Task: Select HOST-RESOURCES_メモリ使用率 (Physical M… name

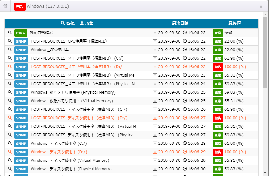Action: [x=85, y=84]
